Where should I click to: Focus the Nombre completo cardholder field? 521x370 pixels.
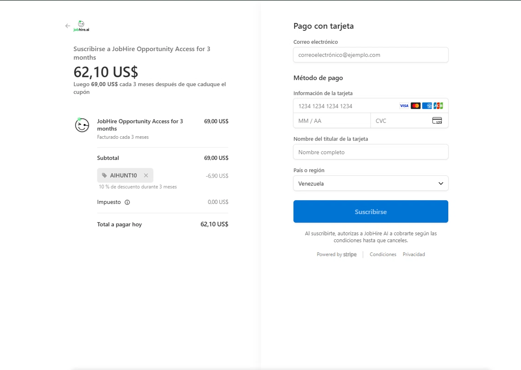[x=371, y=152]
